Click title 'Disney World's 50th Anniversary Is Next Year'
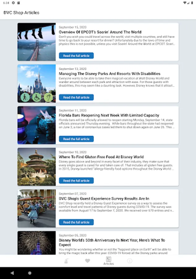The width and height of the screenshot is (196, 279). (112, 242)
